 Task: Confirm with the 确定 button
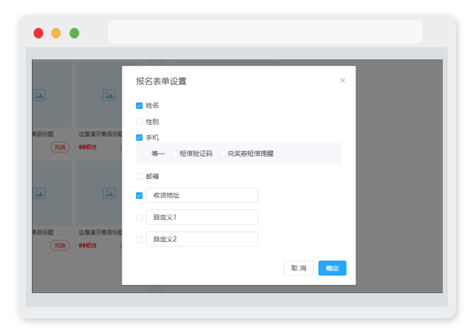click(x=332, y=268)
